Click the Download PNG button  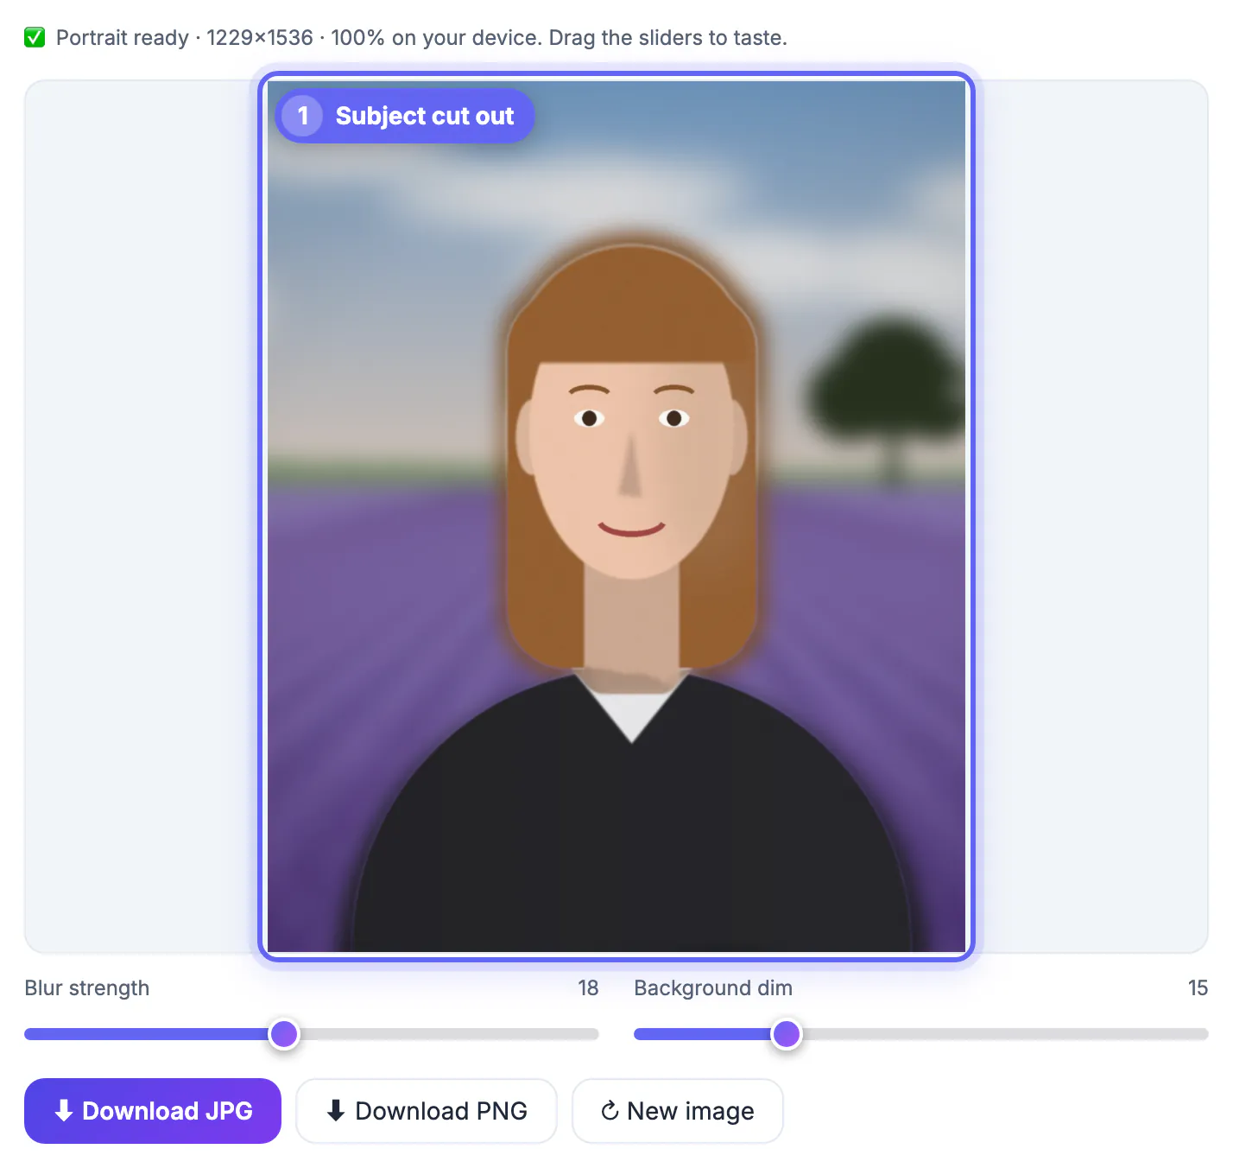point(427,1110)
